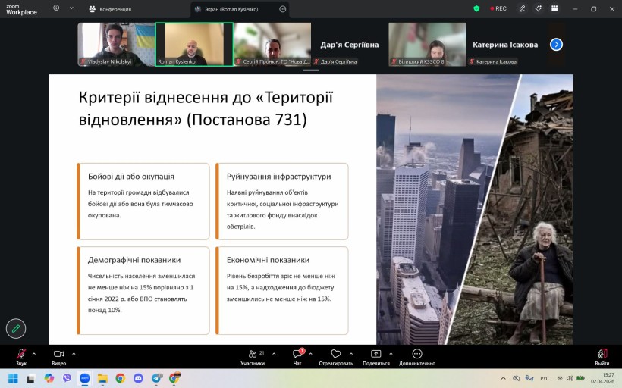Open the three-dot menu on Экран tab
Image resolution: width=622 pixels, height=388 pixels.
coord(282,9)
